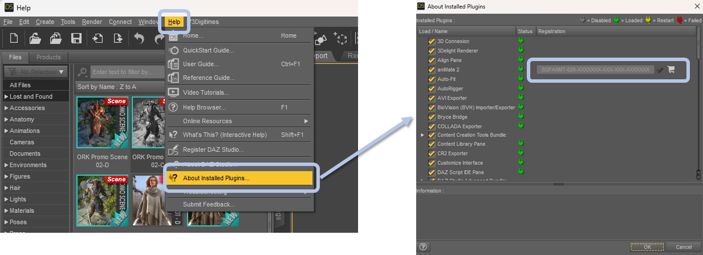Click the help question mark icon in dialog
703x255 pixels.
point(423,247)
